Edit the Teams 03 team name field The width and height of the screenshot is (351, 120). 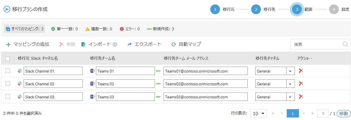coord(125,97)
